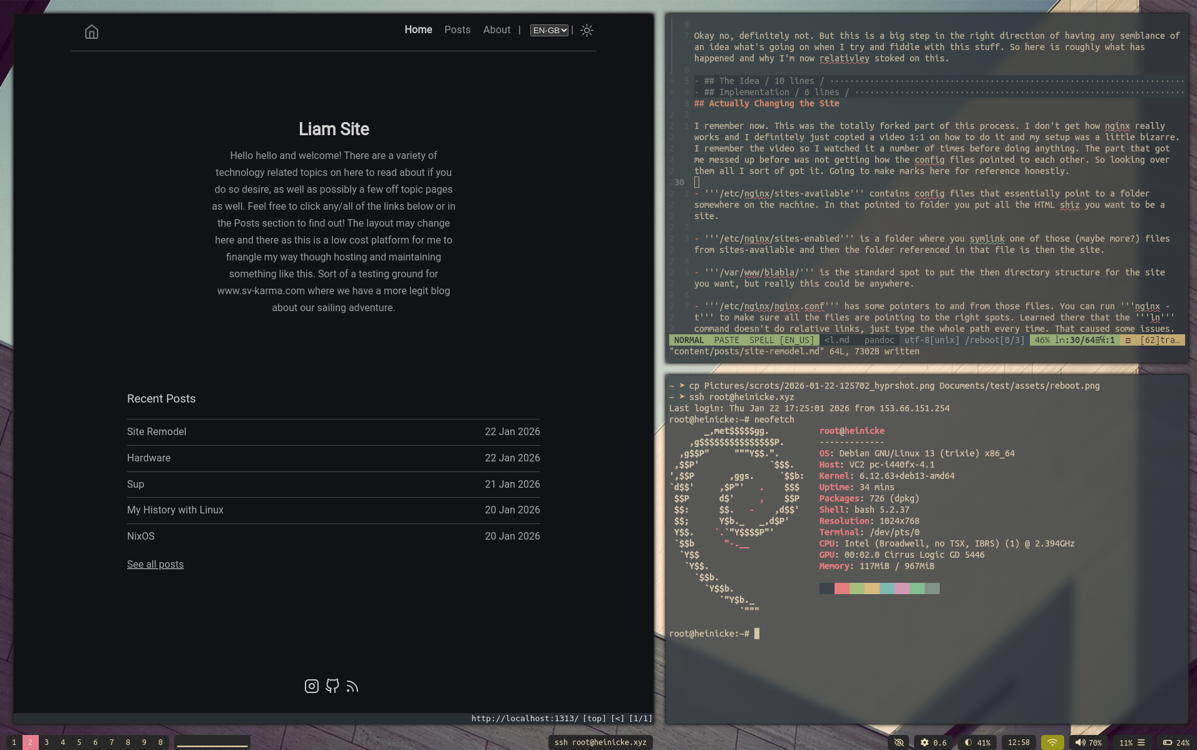Screen dimensions: 1197x750
Task: Open the Posts menu item
Action: [x=457, y=30]
